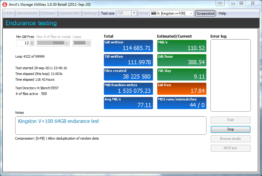Open the IOmeter menu

click(49, 13)
